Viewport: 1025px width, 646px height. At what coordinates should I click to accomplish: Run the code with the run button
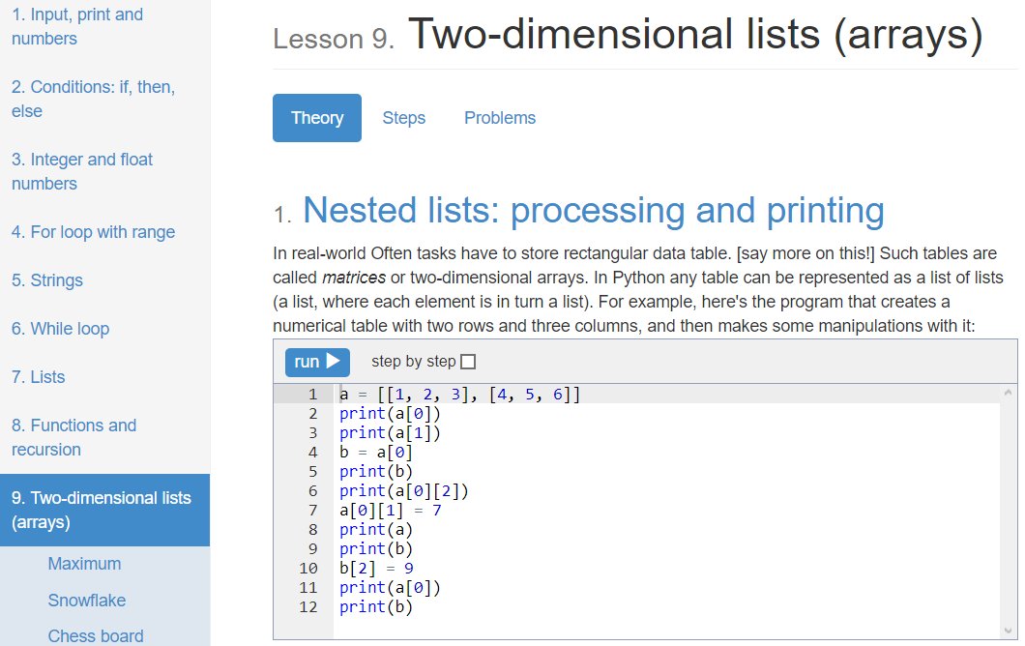coord(317,362)
